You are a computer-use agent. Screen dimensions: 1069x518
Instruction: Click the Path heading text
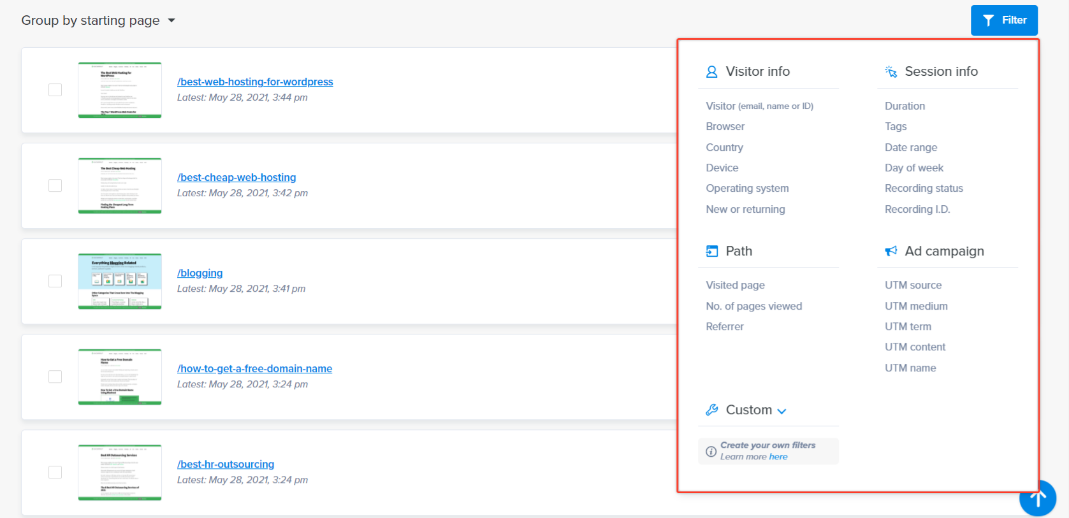tap(739, 251)
